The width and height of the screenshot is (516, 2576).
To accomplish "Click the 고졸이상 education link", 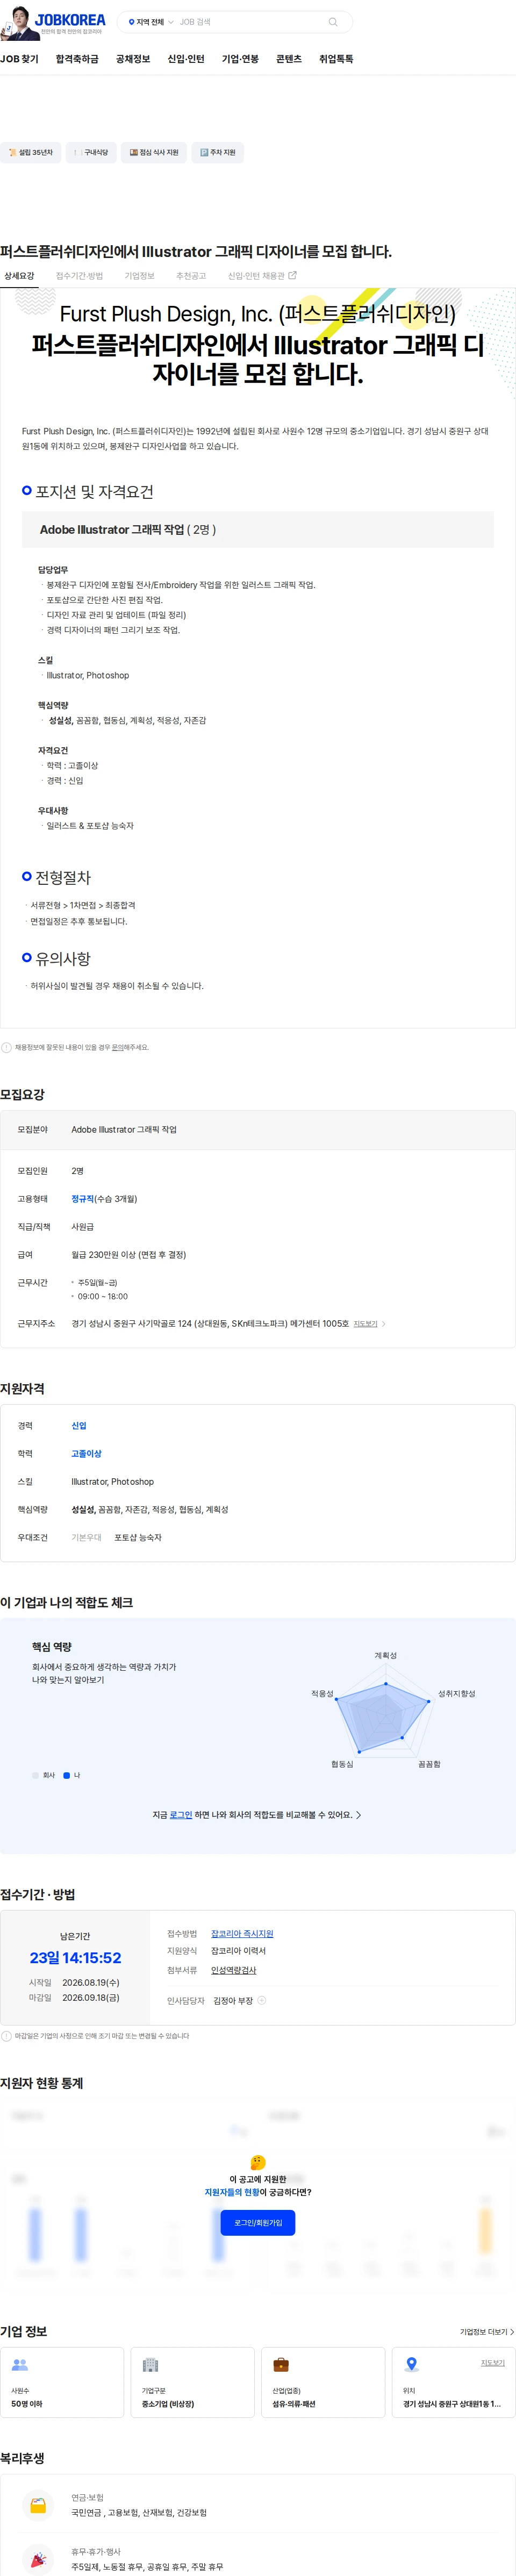I will (x=86, y=1454).
